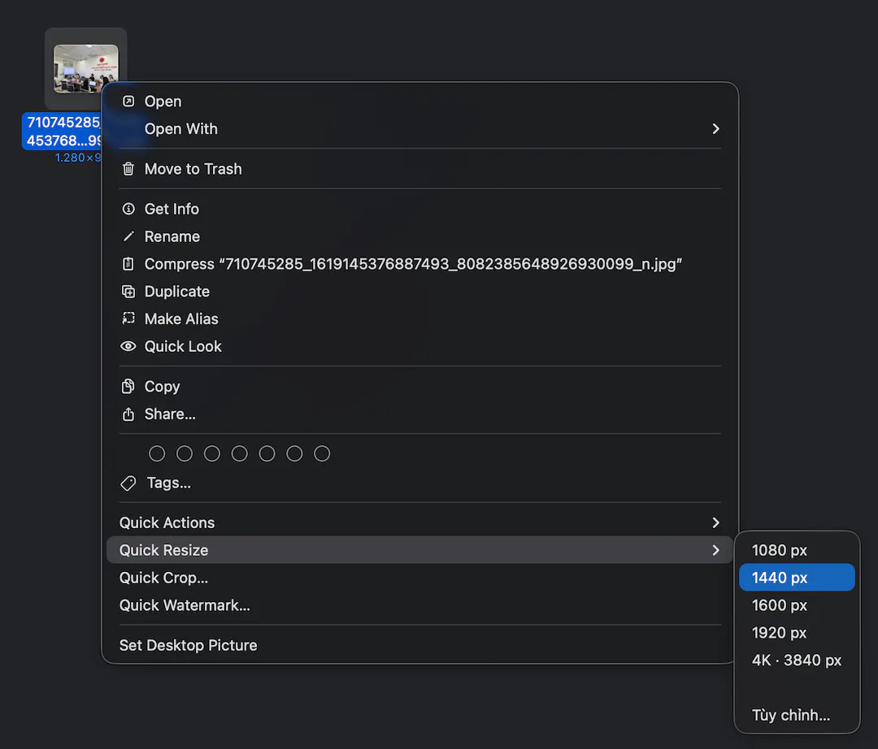This screenshot has height=749, width=878.
Task: Expand the Quick Actions submenu arrow
Action: pos(715,522)
